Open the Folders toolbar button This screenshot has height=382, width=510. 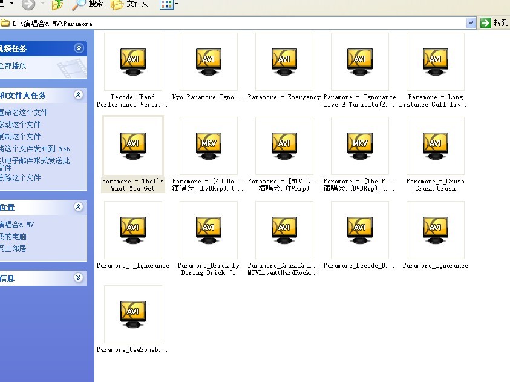tap(129, 4)
